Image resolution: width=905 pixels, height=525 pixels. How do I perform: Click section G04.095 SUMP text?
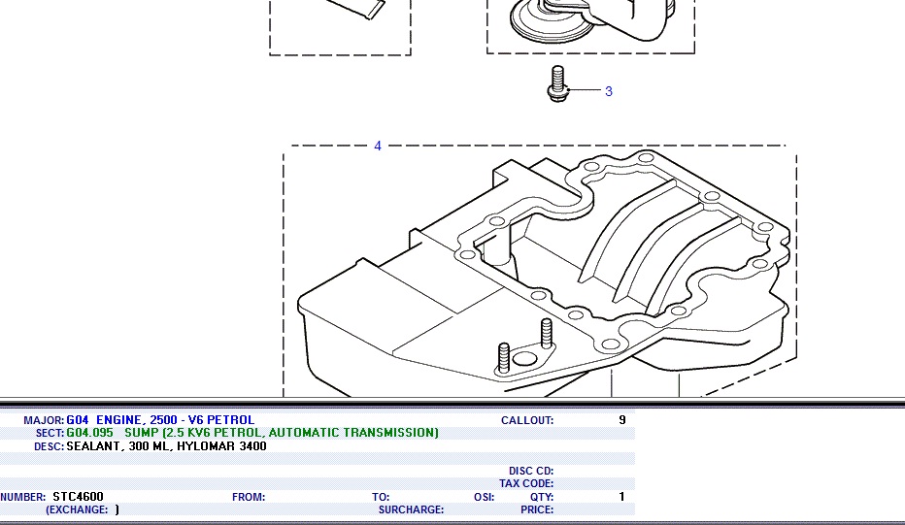252,433
